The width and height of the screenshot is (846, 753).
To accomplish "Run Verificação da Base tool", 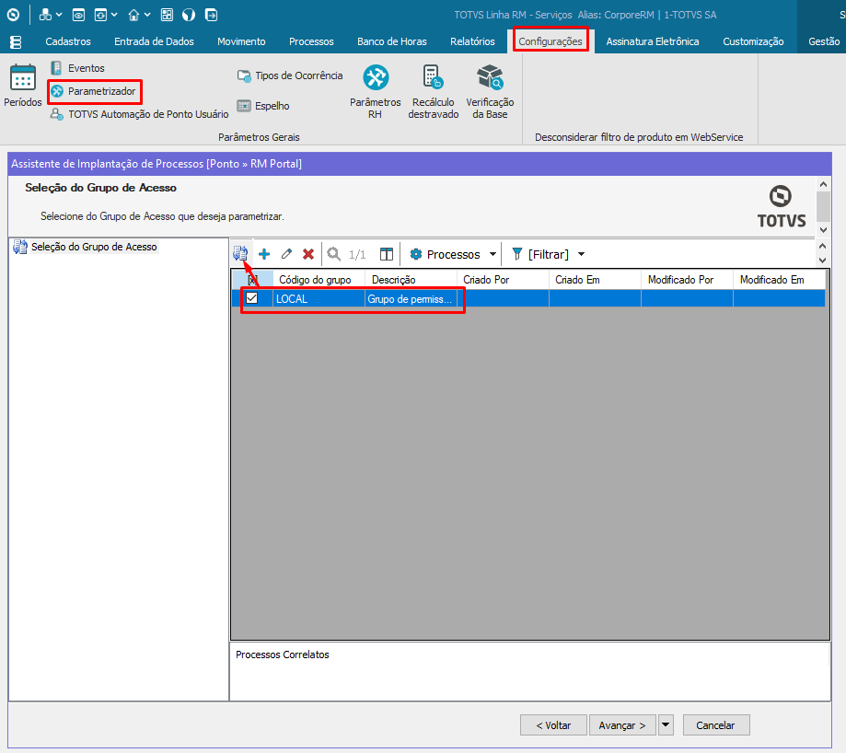I will (490, 78).
